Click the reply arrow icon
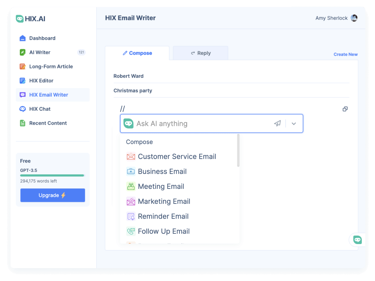 pyautogui.click(x=193, y=53)
